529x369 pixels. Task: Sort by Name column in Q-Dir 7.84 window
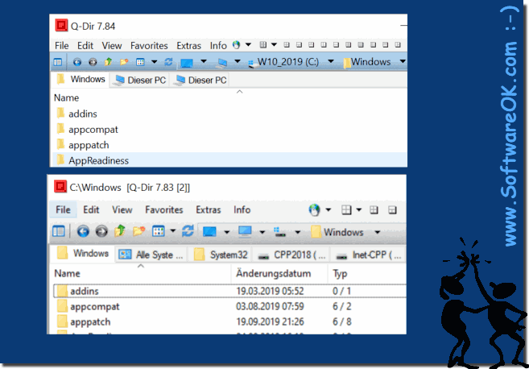(67, 98)
